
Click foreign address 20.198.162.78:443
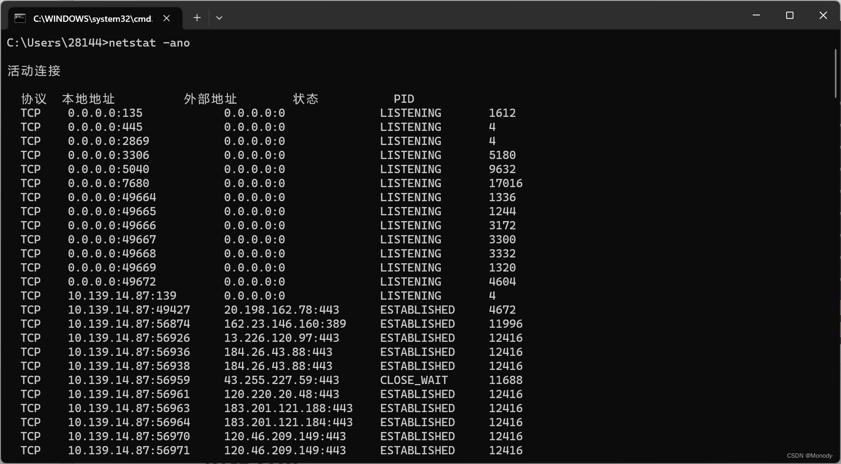282,310
